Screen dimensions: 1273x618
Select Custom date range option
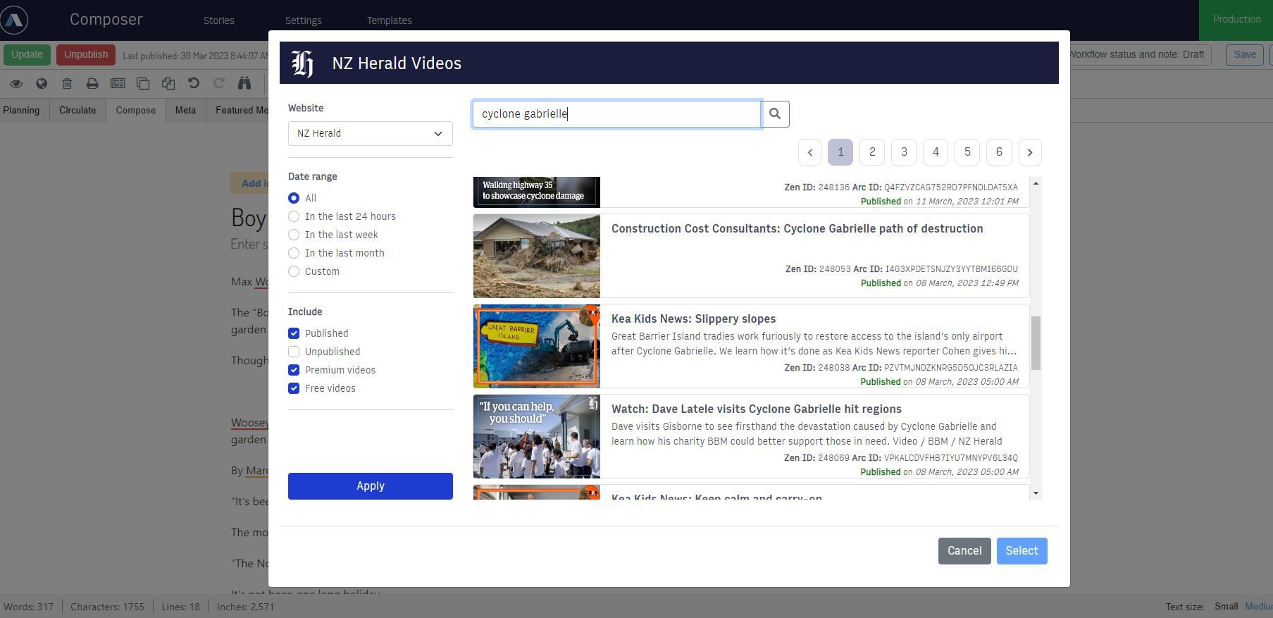(x=294, y=271)
